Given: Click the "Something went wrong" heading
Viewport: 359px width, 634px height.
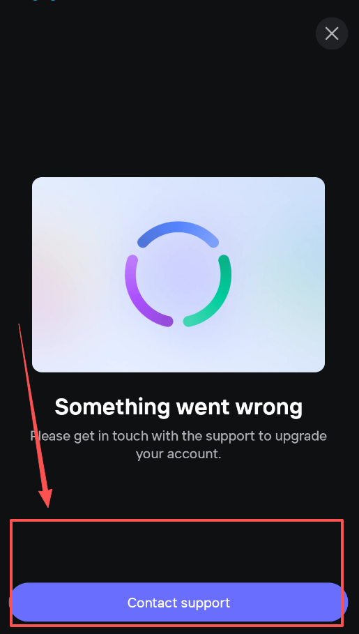Looking at the screenshot, I should click(x=178, y=407).
